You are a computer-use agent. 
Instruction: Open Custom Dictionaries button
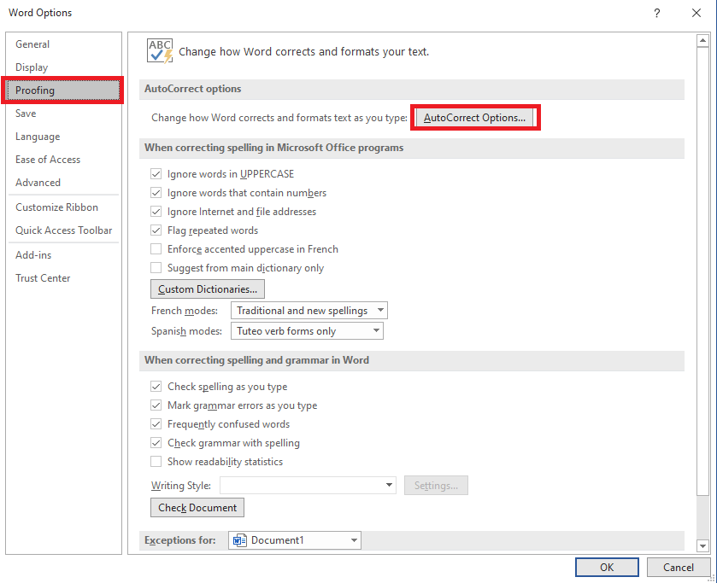tap(208, 289)
